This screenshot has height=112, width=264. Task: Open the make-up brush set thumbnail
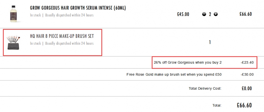click(14, 43)
